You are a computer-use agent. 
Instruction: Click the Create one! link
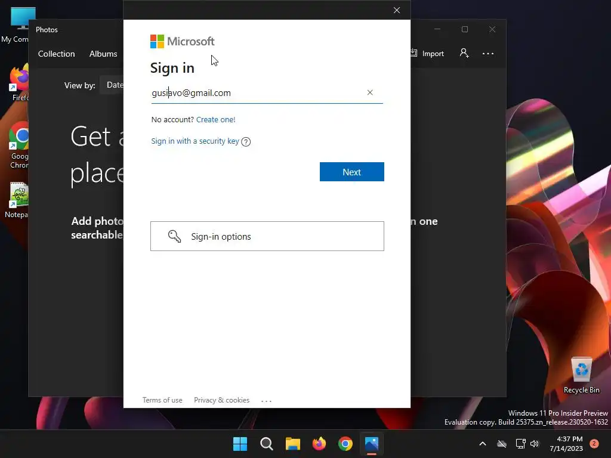(215, 119)
